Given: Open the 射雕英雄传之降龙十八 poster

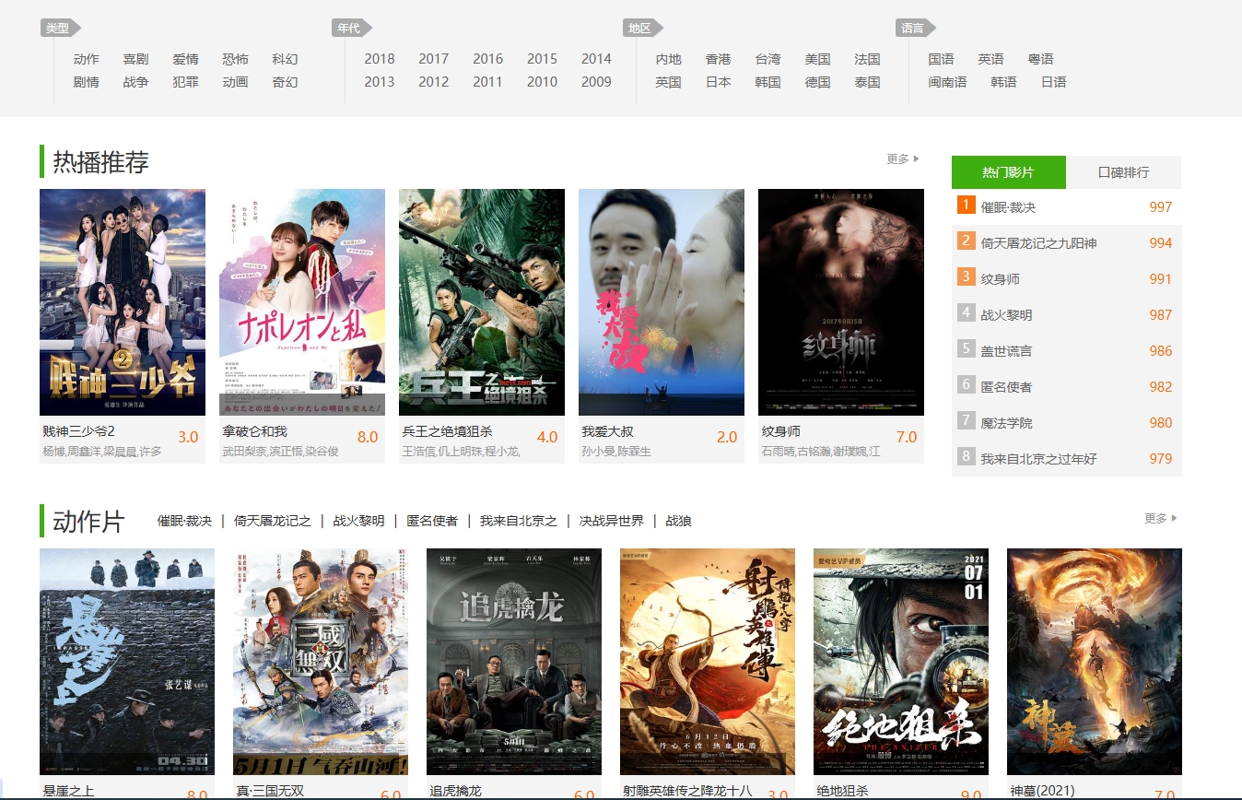Looking at the screenshot, I should point(708,662).
